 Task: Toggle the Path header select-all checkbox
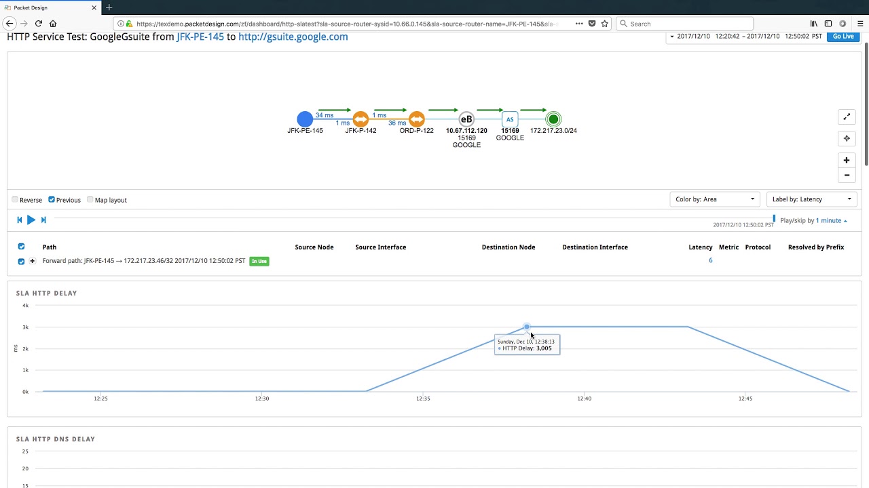pyautogui.click(x=21, y=247)
